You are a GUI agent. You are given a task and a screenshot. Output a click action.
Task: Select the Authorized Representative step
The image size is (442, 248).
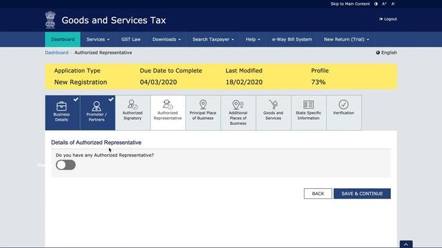pyautogui.click(x=168, y=112)
